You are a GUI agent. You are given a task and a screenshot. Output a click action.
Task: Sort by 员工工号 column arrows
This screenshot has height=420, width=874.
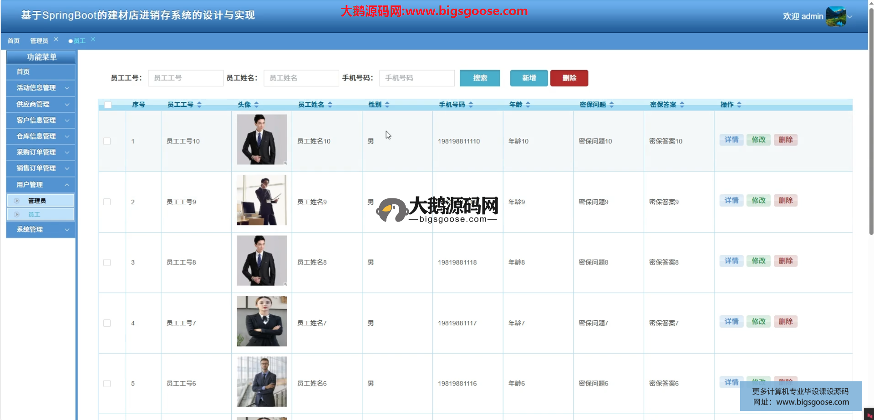[199, 105]
